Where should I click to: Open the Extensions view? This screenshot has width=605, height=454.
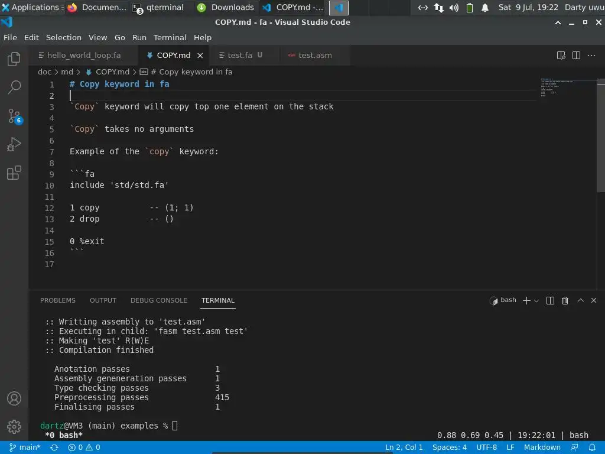[14, 173]
